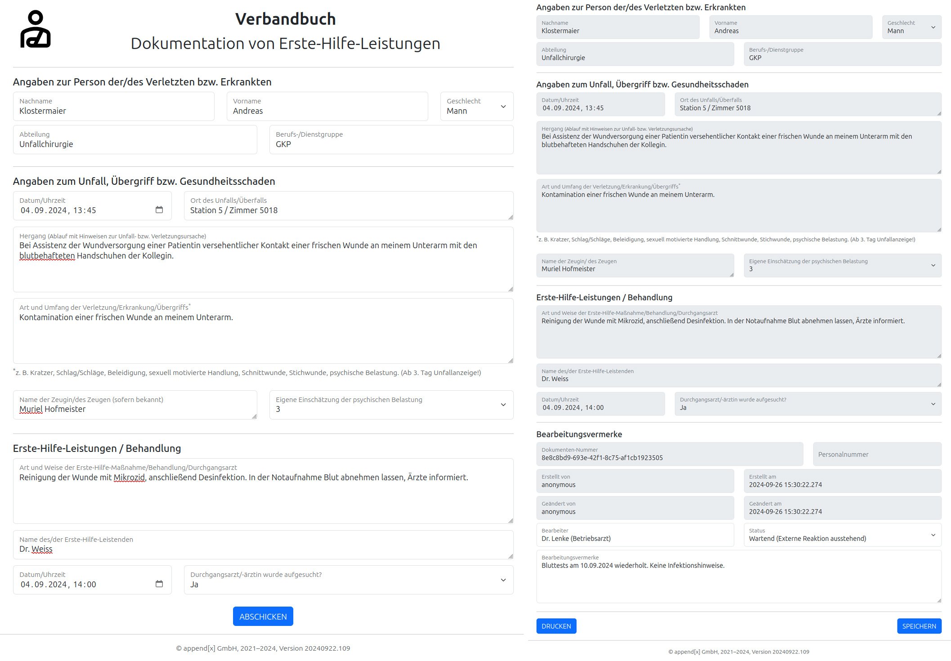Click the Verbandbuch page title
This screenshot has width=951, height=661.
pyautogui.click(x=285, y=19)
